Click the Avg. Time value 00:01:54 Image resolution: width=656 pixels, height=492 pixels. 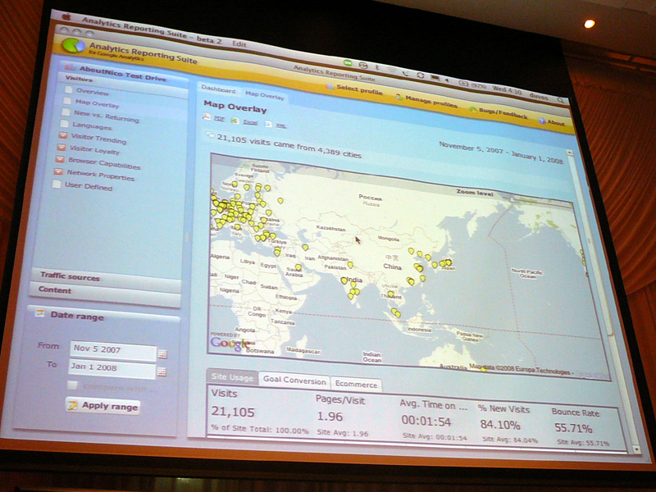[426, 421]
